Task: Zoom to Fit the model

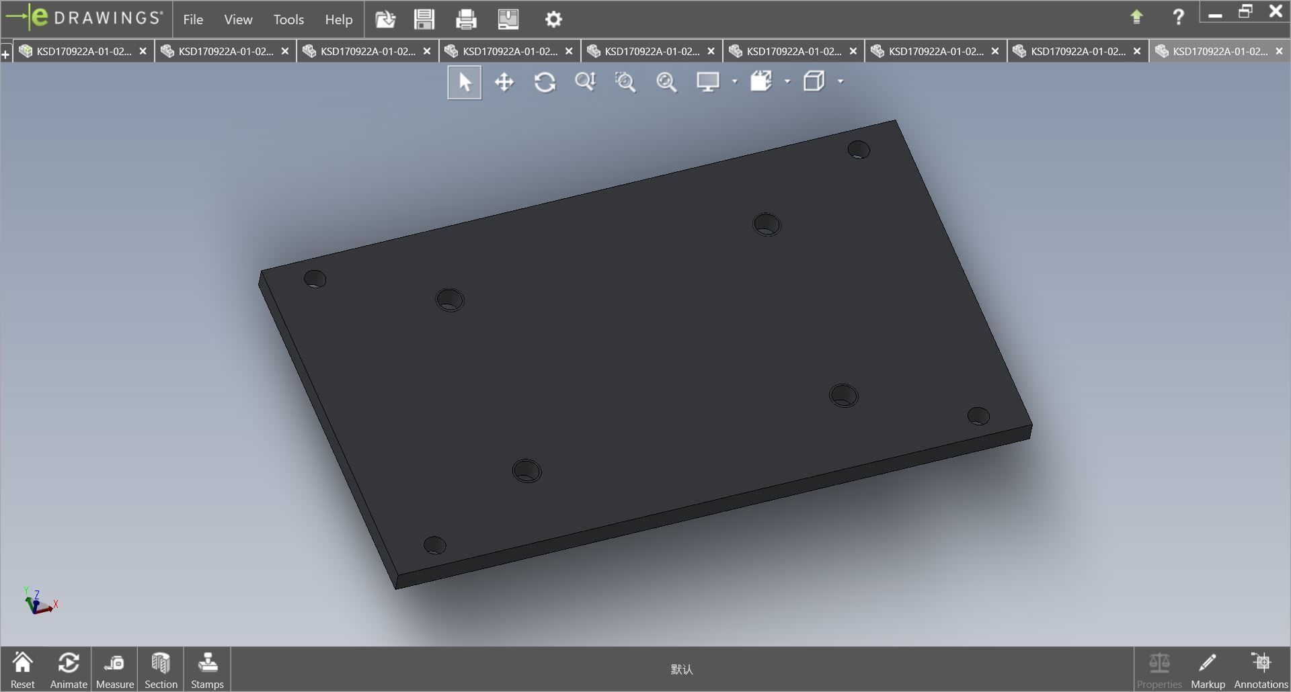Action: [x=666, y=82]
